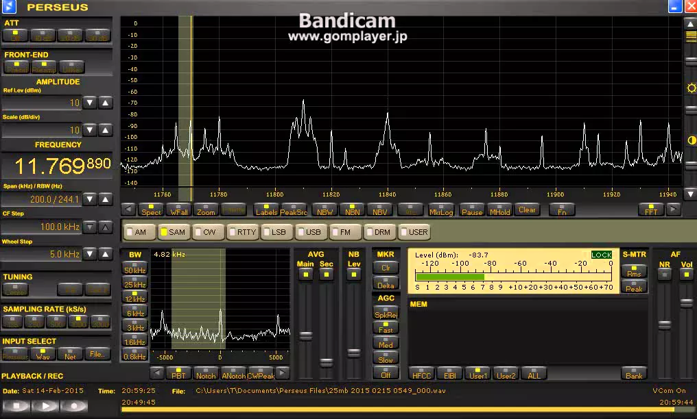Set AGC to Slow
Screen dimensions: 697x419
point(386,358)
